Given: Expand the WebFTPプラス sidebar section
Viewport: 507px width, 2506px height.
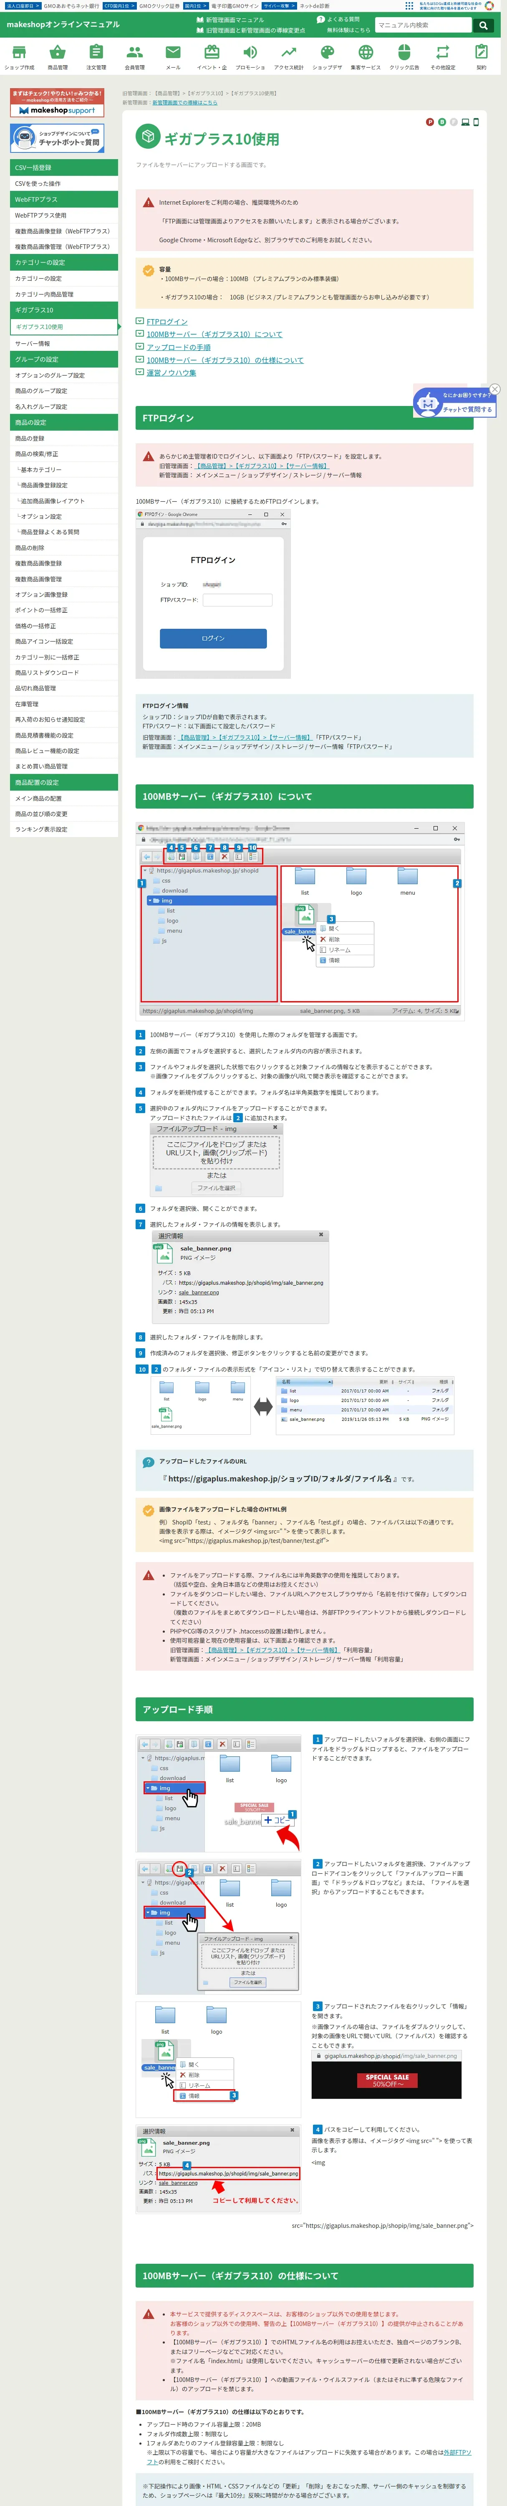Looking at the screenshot, I should 64,199.
